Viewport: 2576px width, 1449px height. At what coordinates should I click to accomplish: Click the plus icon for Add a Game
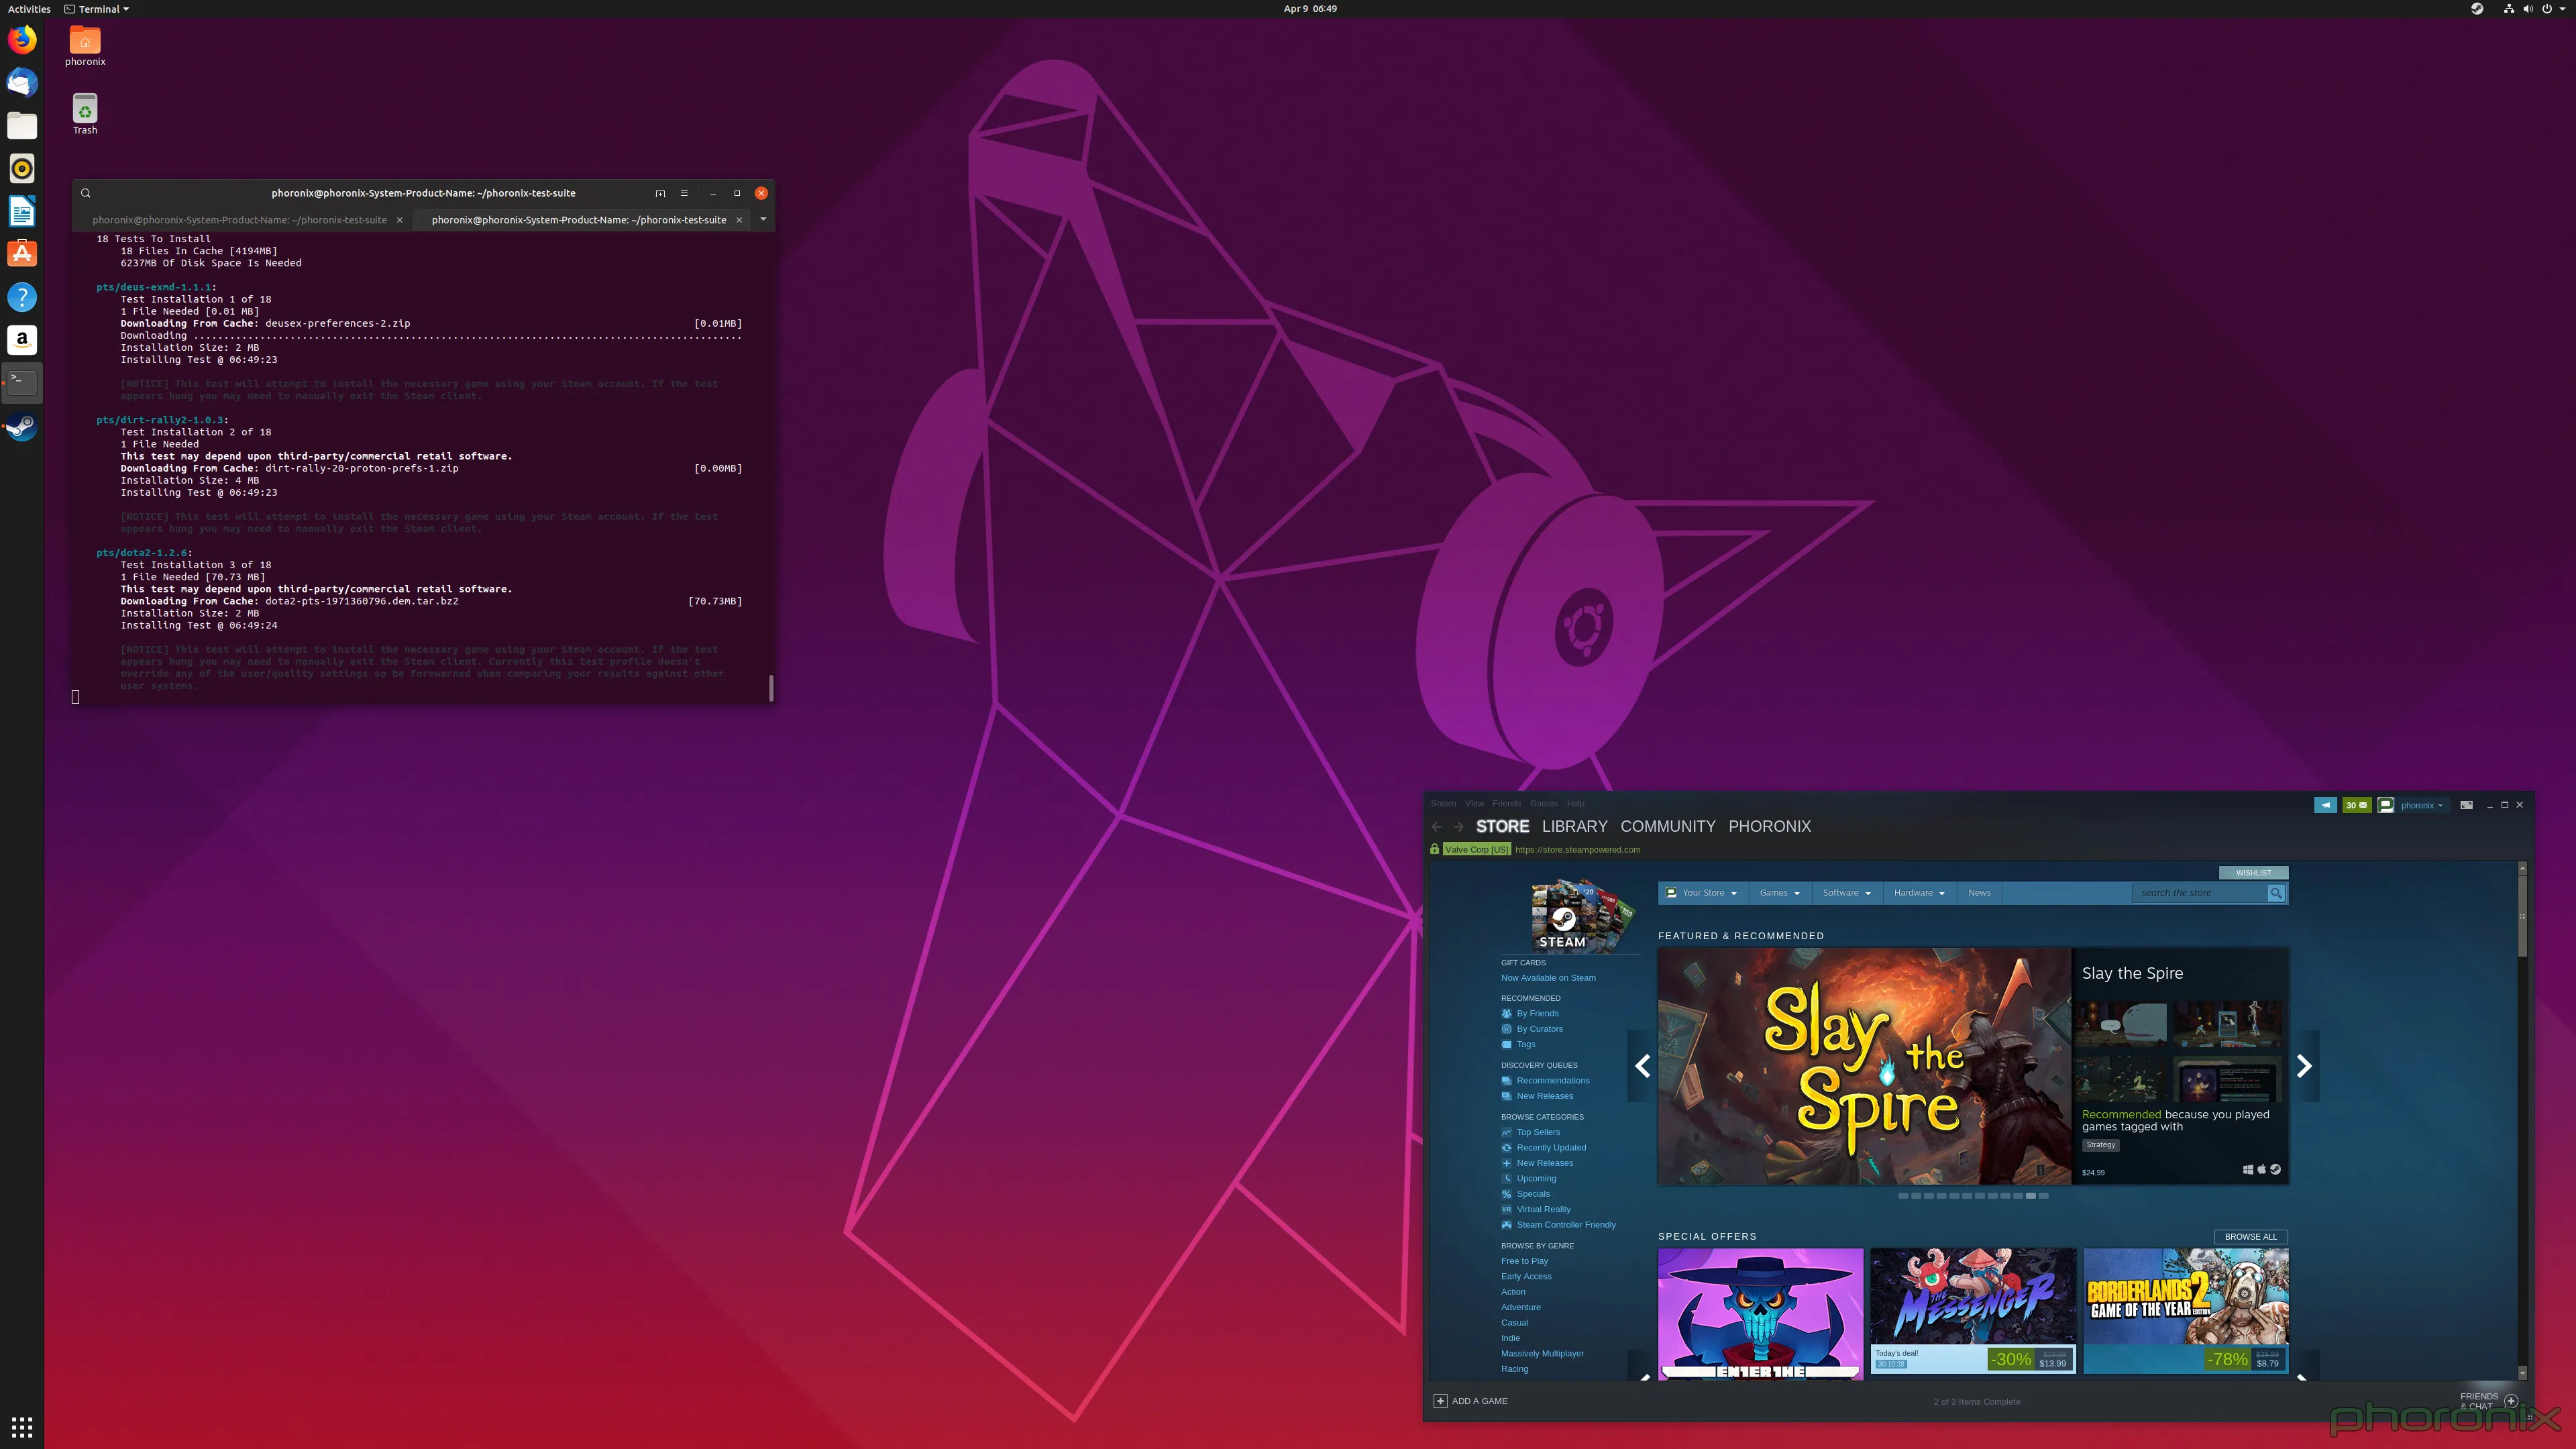tap(1440, 1401)
